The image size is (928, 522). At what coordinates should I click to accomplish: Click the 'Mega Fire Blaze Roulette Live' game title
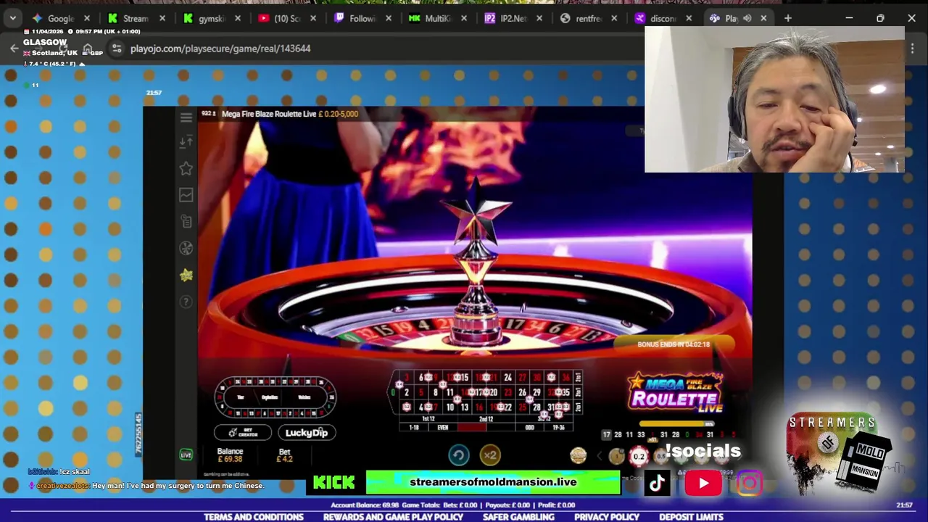[269, 114]
